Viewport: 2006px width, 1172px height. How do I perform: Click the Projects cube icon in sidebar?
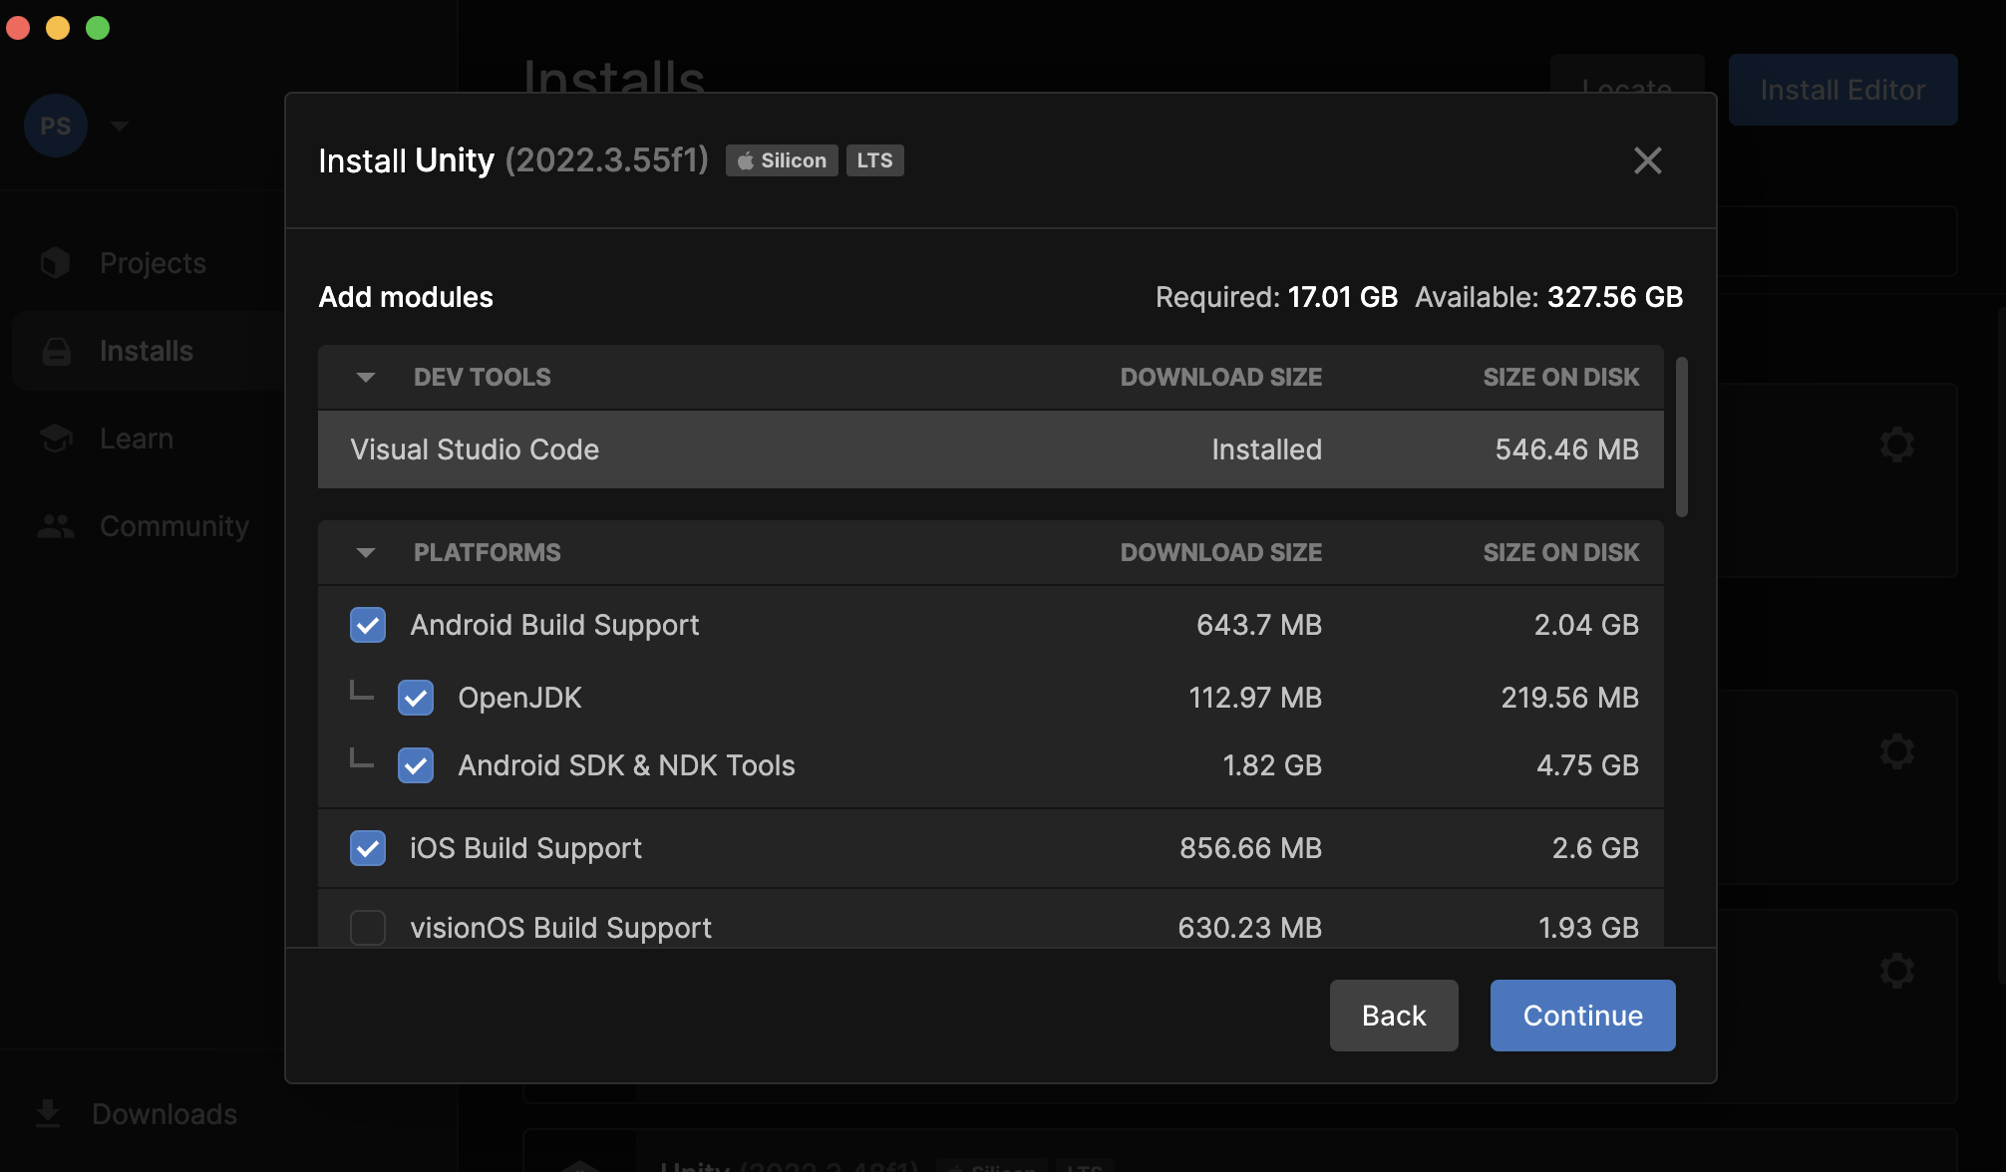click(x=56, y=263)
